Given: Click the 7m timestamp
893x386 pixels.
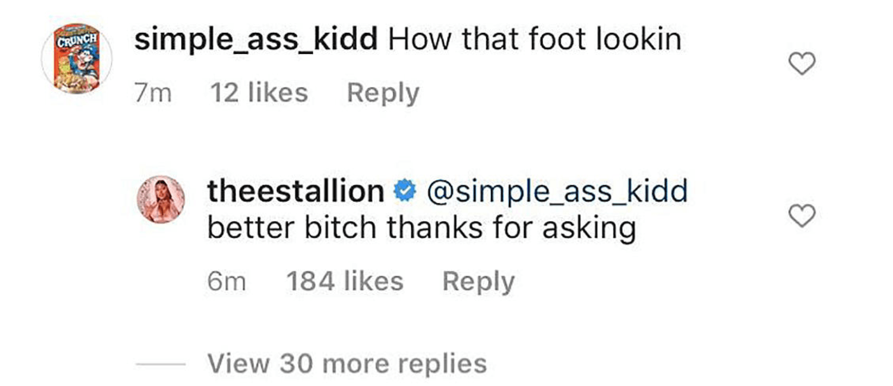Looking at the screenshot, I should (x=153, y=93).
